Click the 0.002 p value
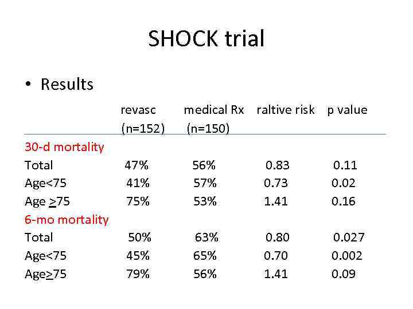The height and width of the screenshot is (309, 413). click(348, 256)
